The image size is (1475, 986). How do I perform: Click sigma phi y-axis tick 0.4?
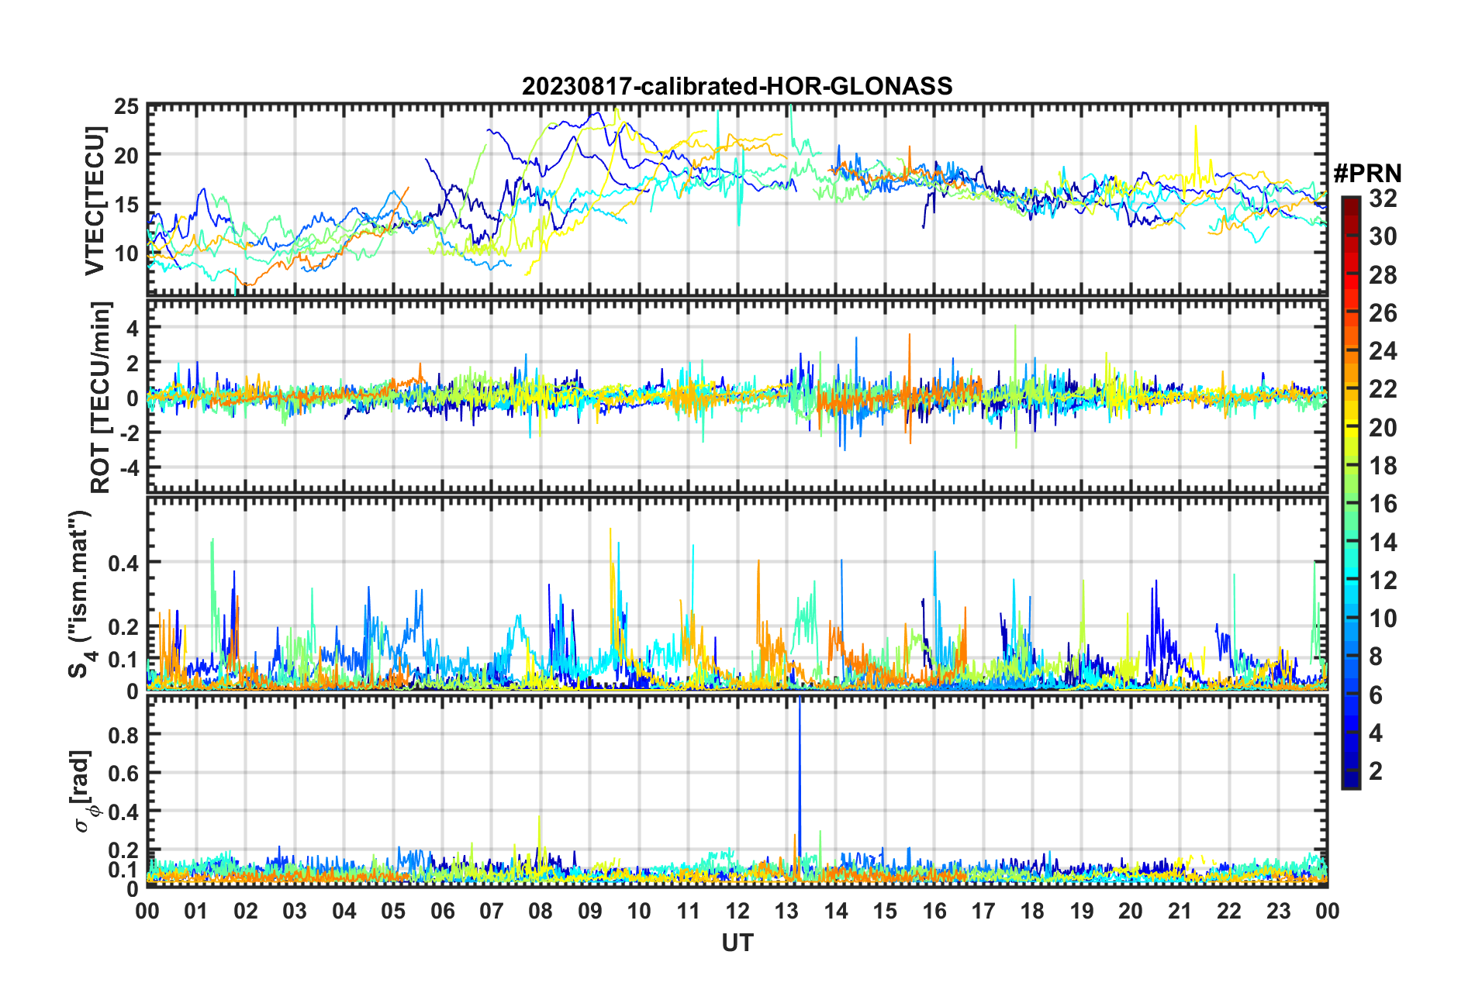click(x=123, y=812)
